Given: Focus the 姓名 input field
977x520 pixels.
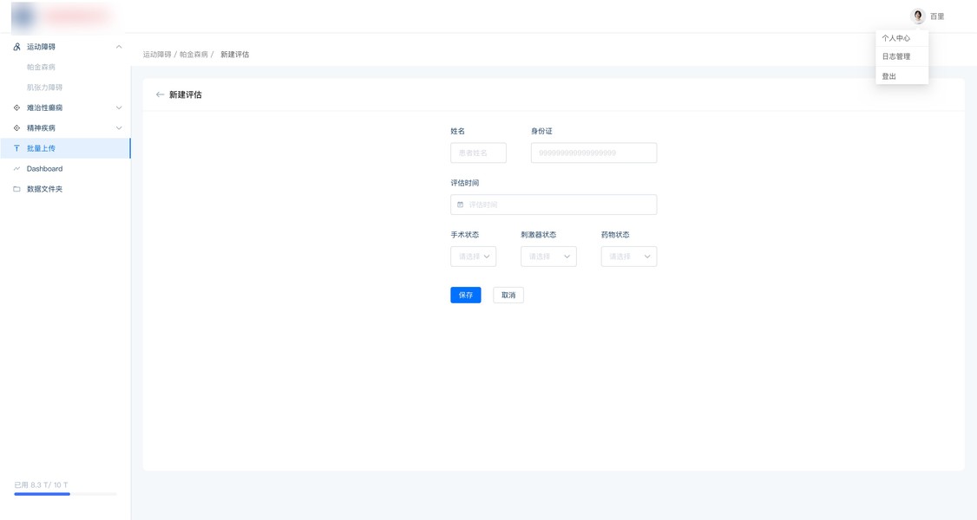Looking at the screenshot, I should 479,153.
